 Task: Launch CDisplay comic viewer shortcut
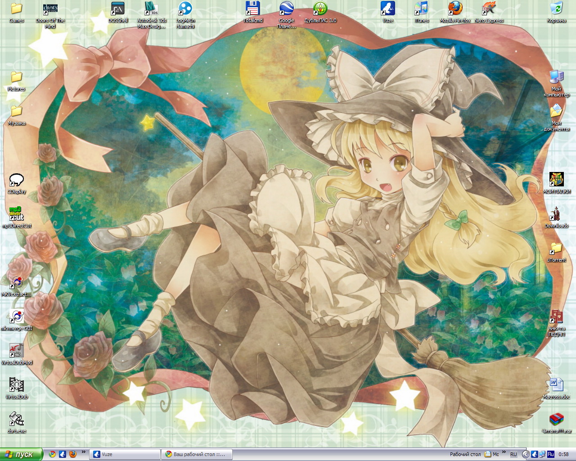(x=16, y=183)
